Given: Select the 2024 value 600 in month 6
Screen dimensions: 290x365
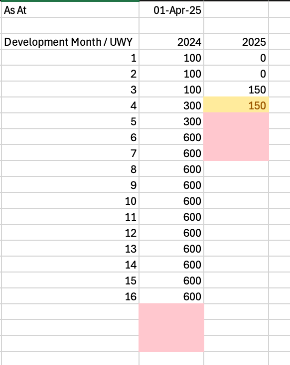Looking at the screenshot, I should pos(171,137).
